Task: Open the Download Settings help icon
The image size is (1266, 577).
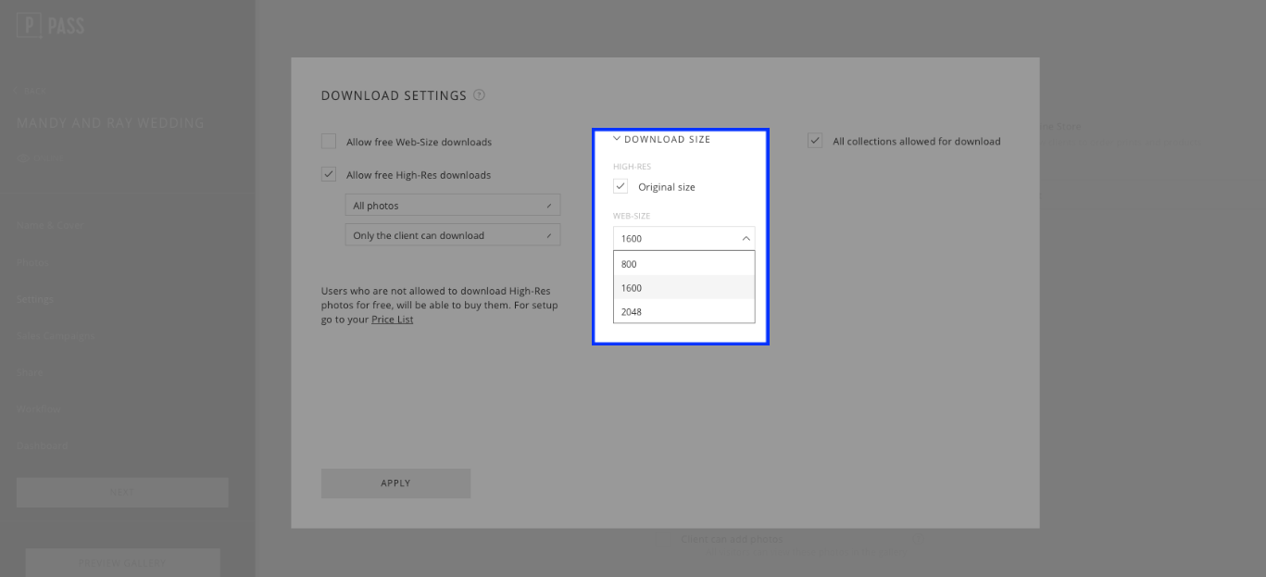Action: 479,94
